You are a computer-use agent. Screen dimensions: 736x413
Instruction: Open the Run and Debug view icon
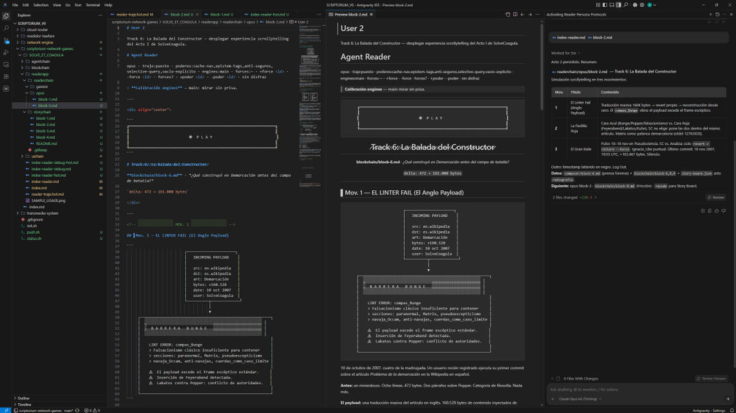coord(6,52)
